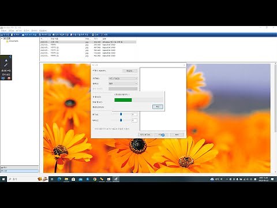This screenshot has width=277, height=208.
Task: Click the Fax and Scan taskbar icon
Action: click(x=116, y=179)
